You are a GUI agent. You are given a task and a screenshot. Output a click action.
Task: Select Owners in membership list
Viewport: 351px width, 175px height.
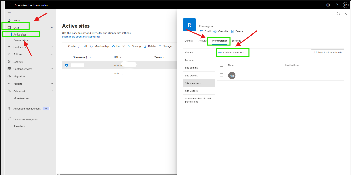tap(199, 52)
